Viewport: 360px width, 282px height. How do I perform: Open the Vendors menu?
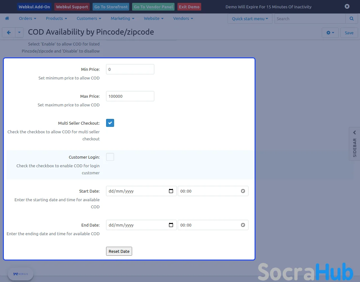click(x=183, y=19)
